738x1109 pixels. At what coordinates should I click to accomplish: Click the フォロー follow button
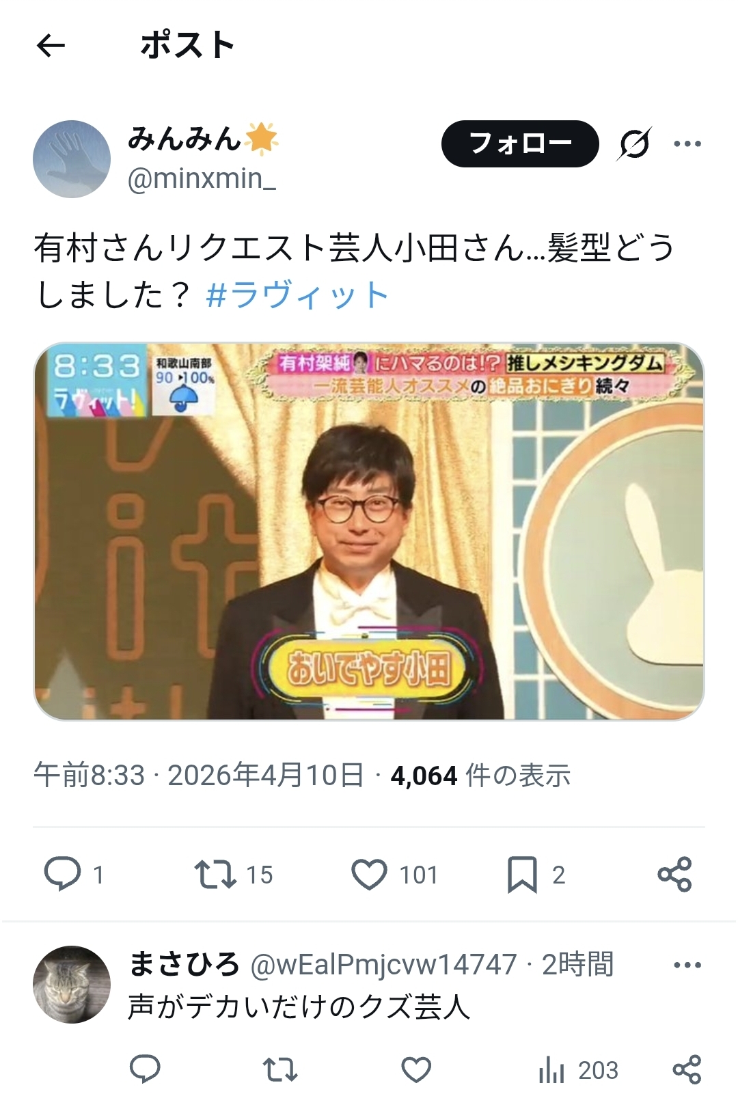pos(520,143)
